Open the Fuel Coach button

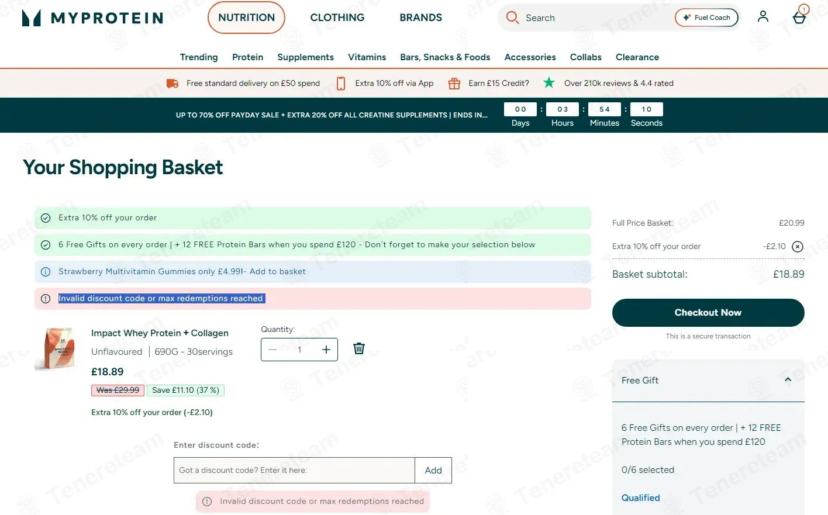[x=706, y=18]
